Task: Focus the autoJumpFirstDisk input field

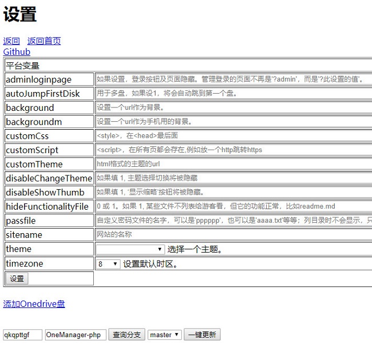Action: [x=234, y=93]
